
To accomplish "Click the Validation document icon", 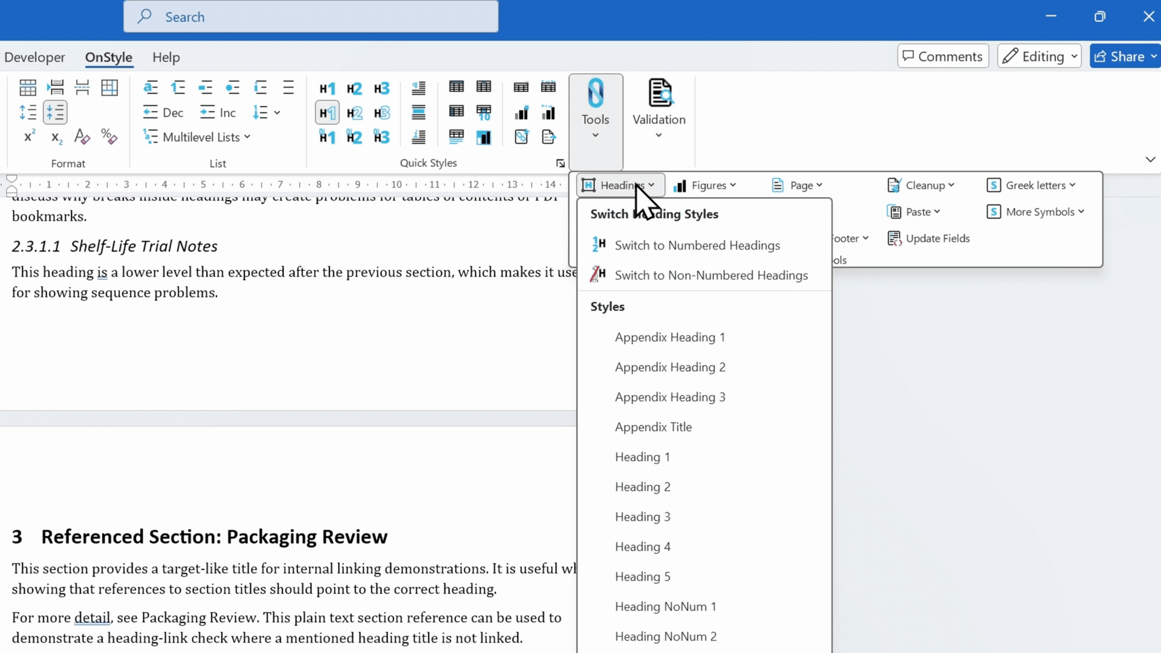I will click(659, 93).
